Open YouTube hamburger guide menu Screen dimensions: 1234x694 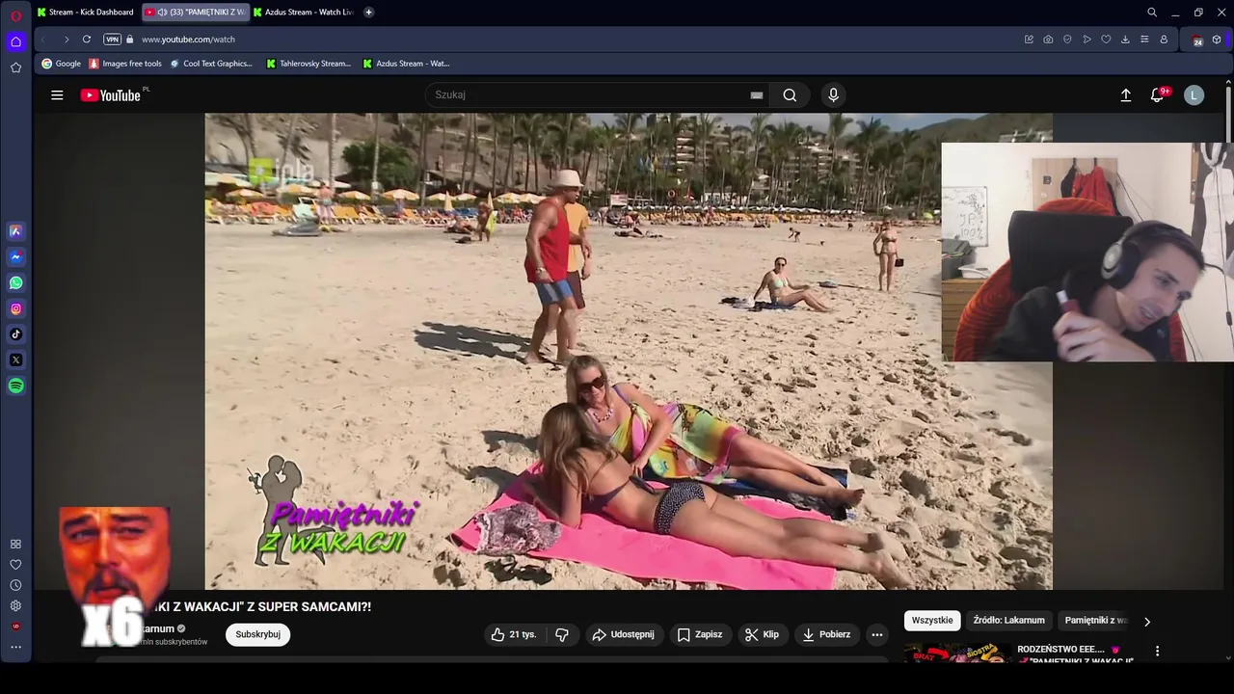pos(57,95)
